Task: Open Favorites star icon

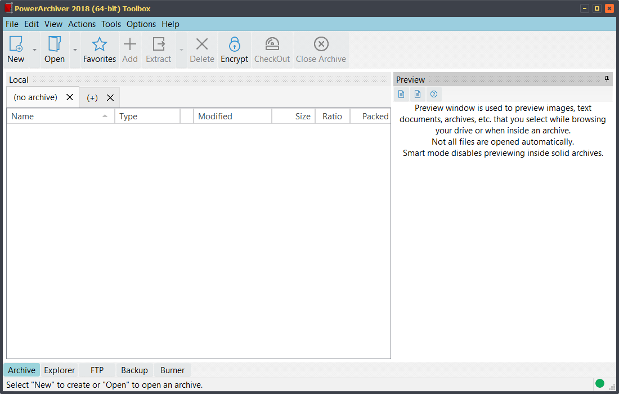Action: click(x=100, y=44)
